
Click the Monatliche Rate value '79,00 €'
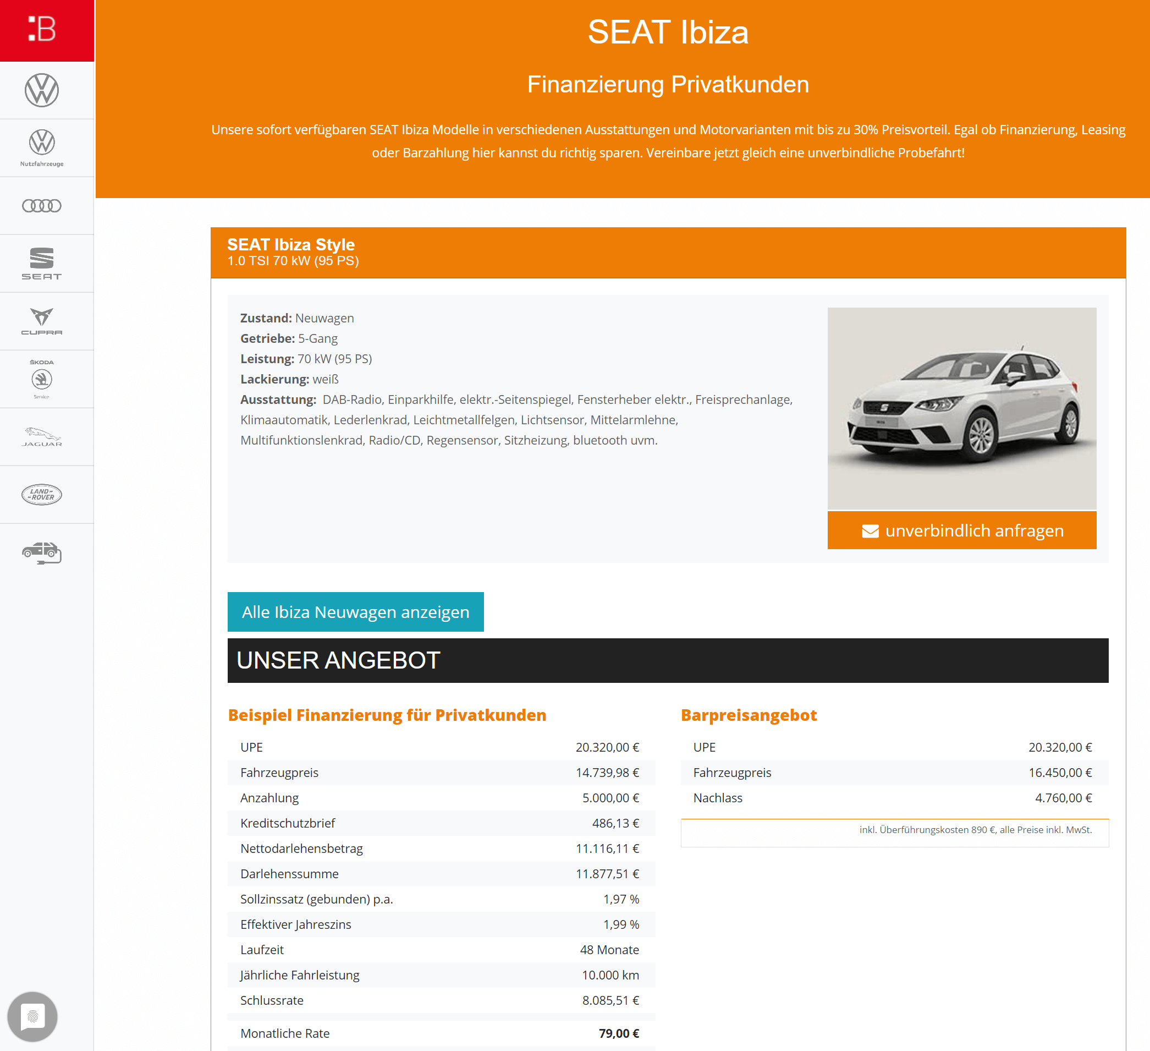619,1033
